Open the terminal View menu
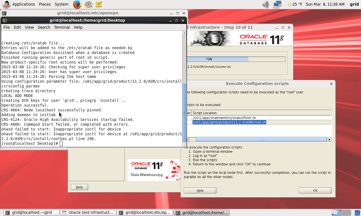This screenshot has width=361, height=216. (29, 27)
